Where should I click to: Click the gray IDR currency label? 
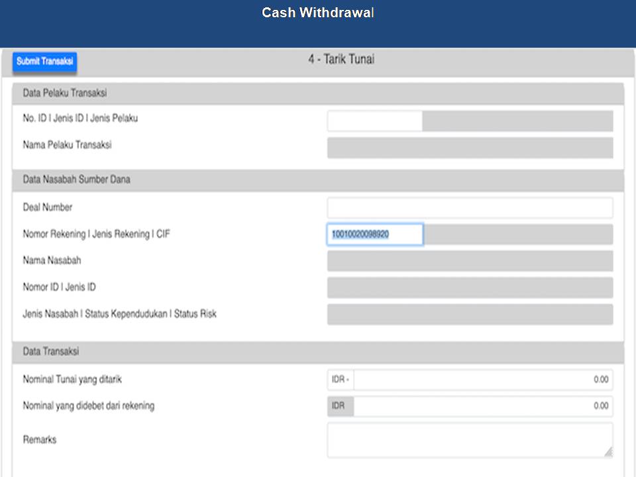[340, 406]
